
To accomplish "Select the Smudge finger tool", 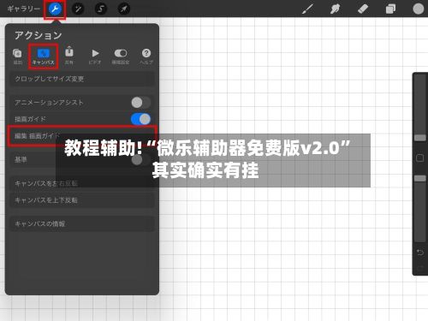I will tap(336, 9).
